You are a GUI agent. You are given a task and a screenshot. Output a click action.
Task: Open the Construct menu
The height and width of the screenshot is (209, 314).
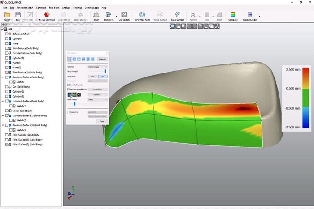click(41, 8)
